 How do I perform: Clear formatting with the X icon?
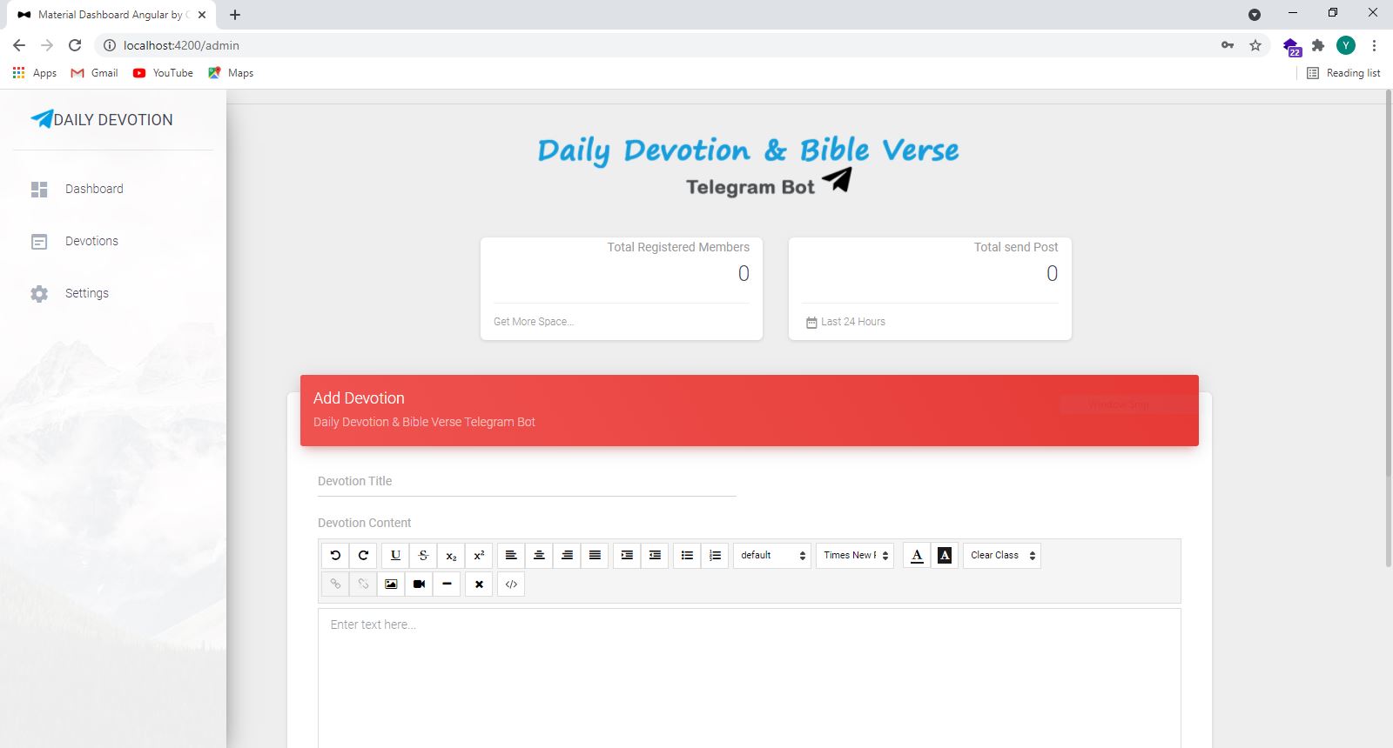479,584
